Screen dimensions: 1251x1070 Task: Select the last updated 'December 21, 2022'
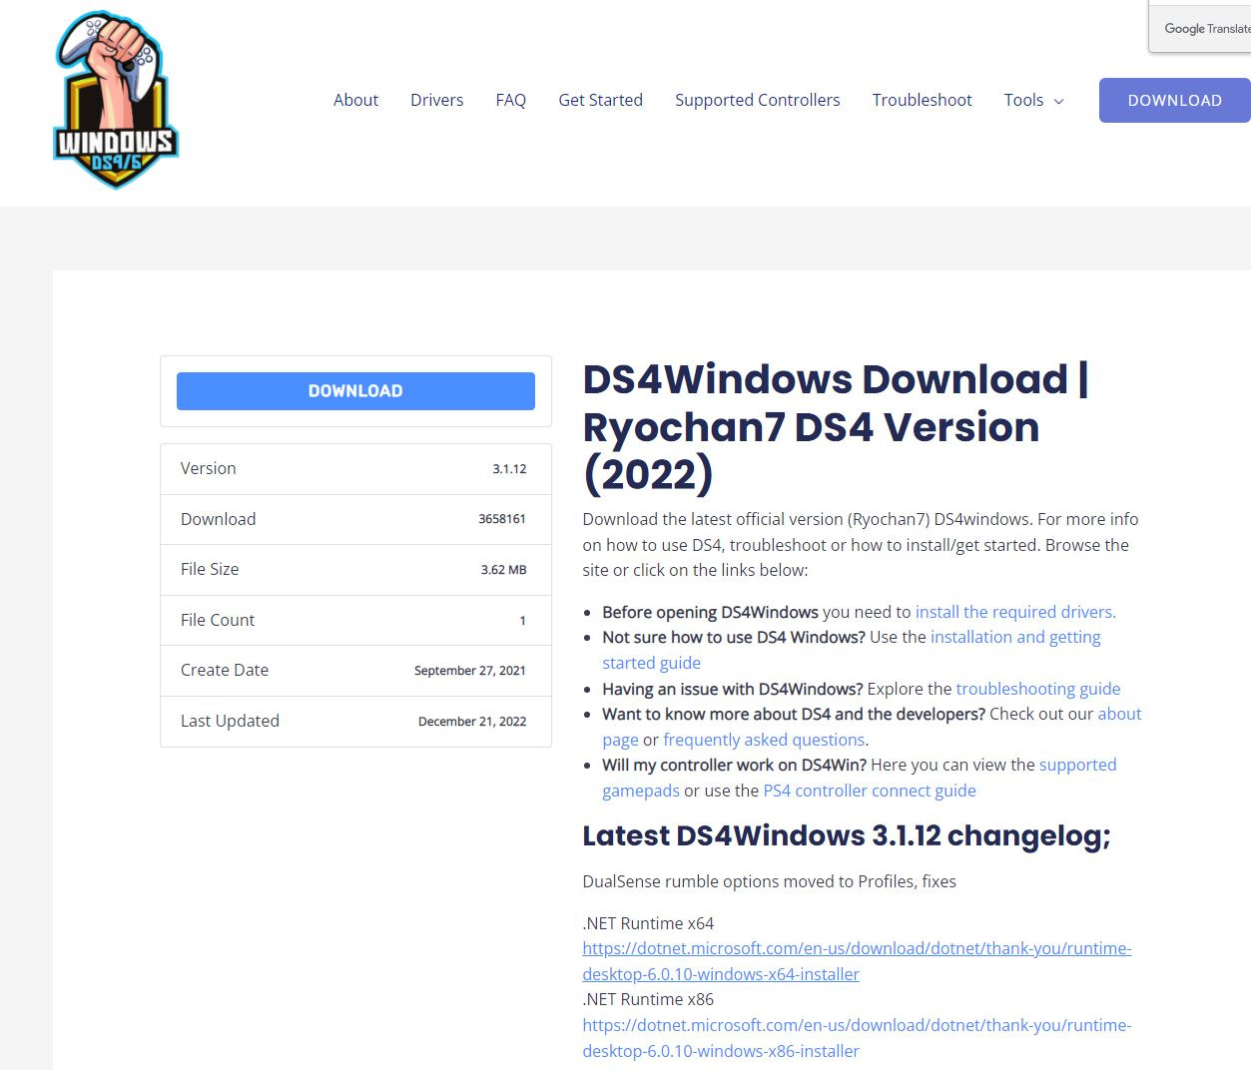click(x=472, y=722)
